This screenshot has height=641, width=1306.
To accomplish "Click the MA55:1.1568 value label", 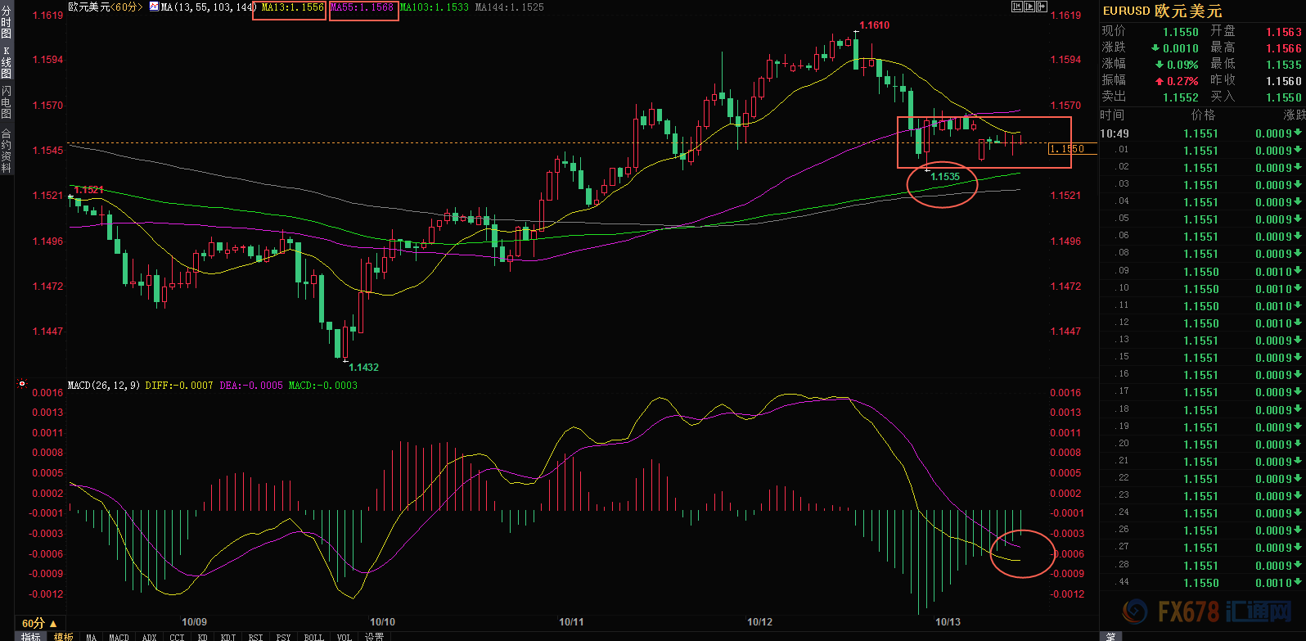I will point(362,7).
